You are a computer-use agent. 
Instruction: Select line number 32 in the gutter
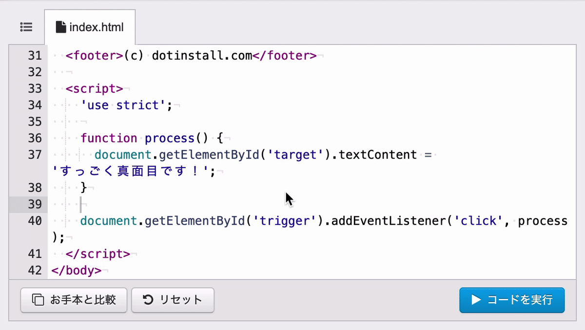tap(35, 72)
